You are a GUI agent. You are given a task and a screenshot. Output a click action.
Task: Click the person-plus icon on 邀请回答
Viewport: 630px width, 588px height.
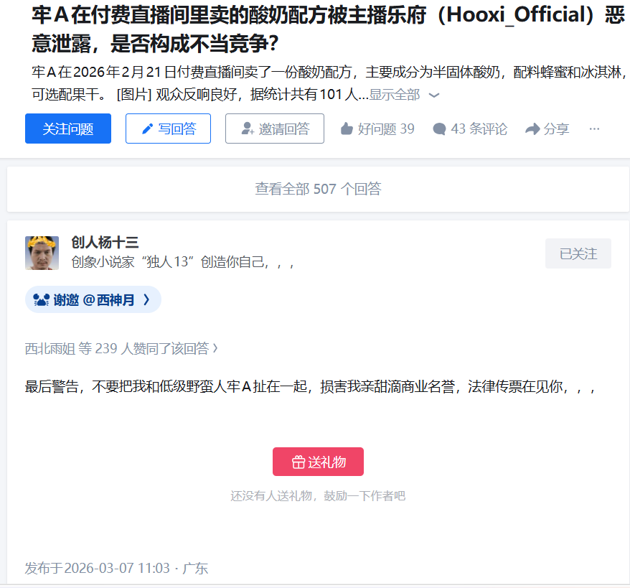(x=248, y=129)
